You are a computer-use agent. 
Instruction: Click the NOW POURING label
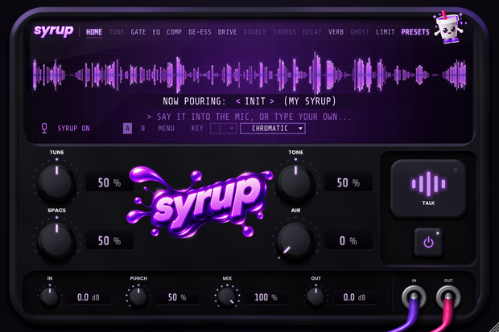pos(194,101)
